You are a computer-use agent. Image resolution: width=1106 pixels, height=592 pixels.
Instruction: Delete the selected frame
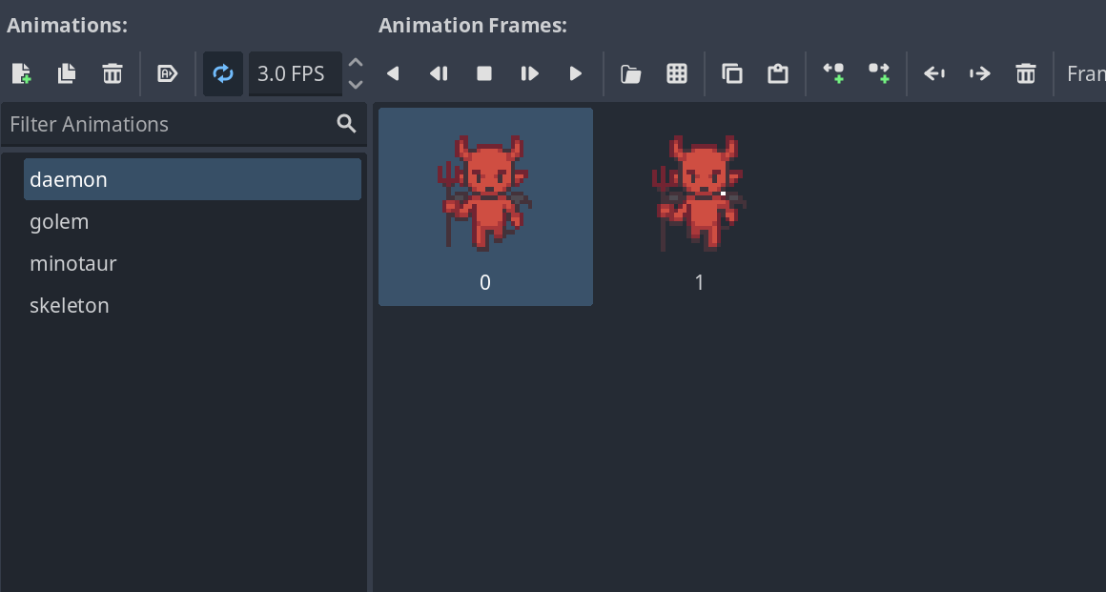click(x=1026, y=73)
